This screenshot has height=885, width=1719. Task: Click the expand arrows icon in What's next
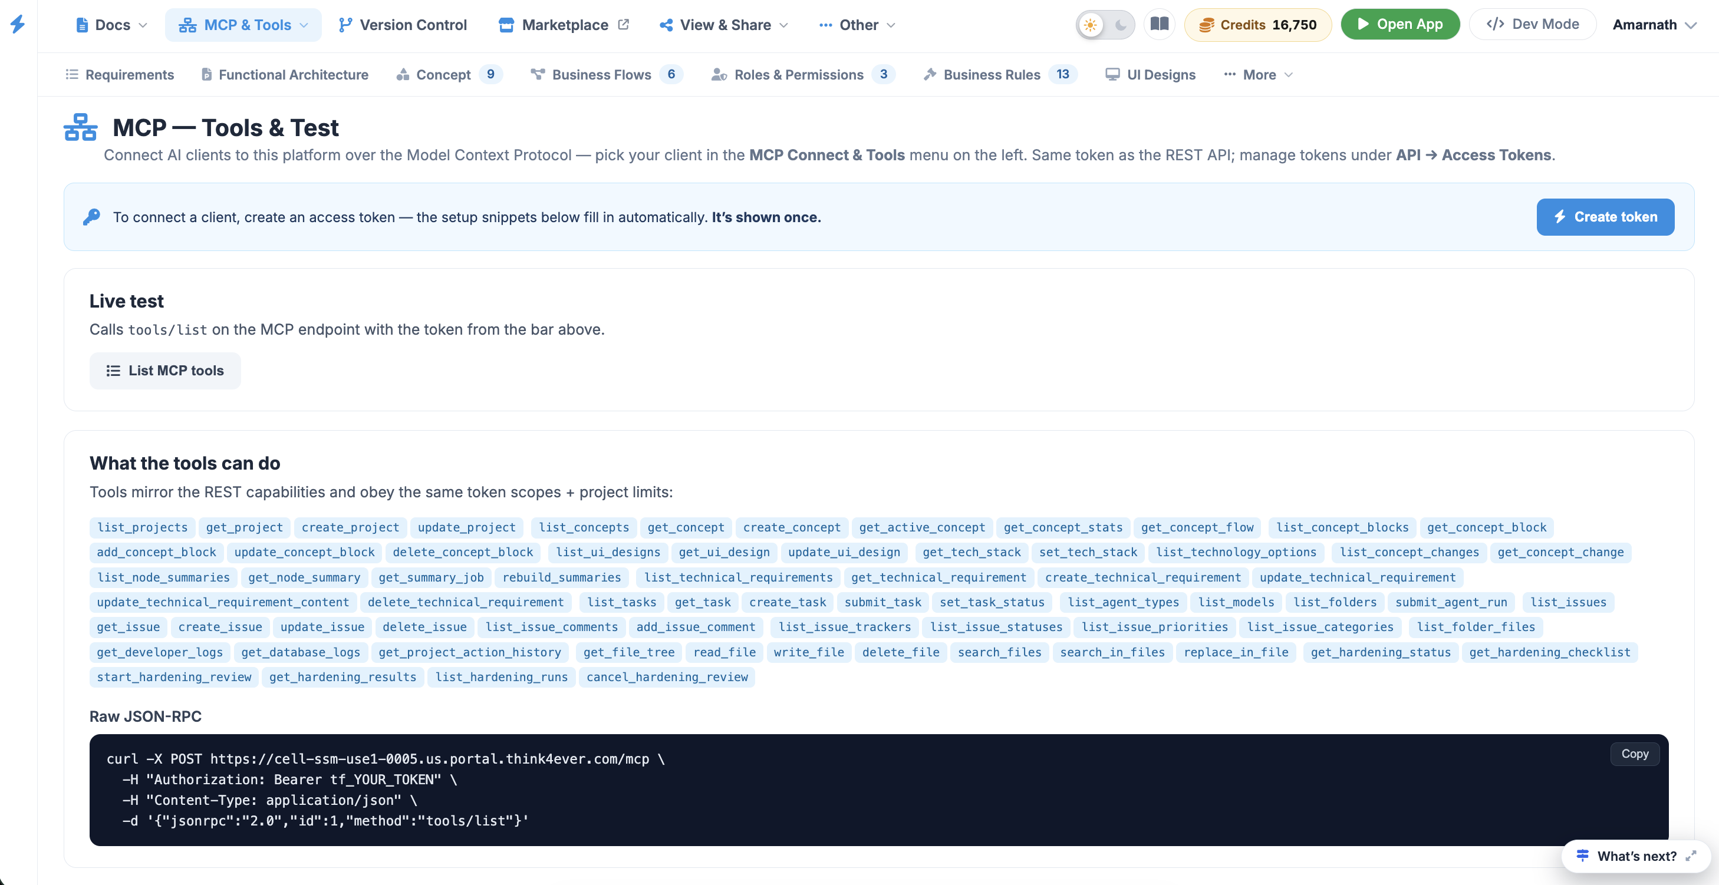pos(1690,856)
